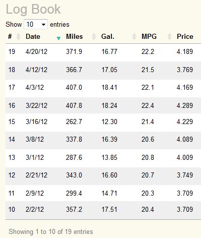The height and width of the screenshot is (238, 201).
Task: Select the 20.6 MPG cell
Action: point(148,139)
